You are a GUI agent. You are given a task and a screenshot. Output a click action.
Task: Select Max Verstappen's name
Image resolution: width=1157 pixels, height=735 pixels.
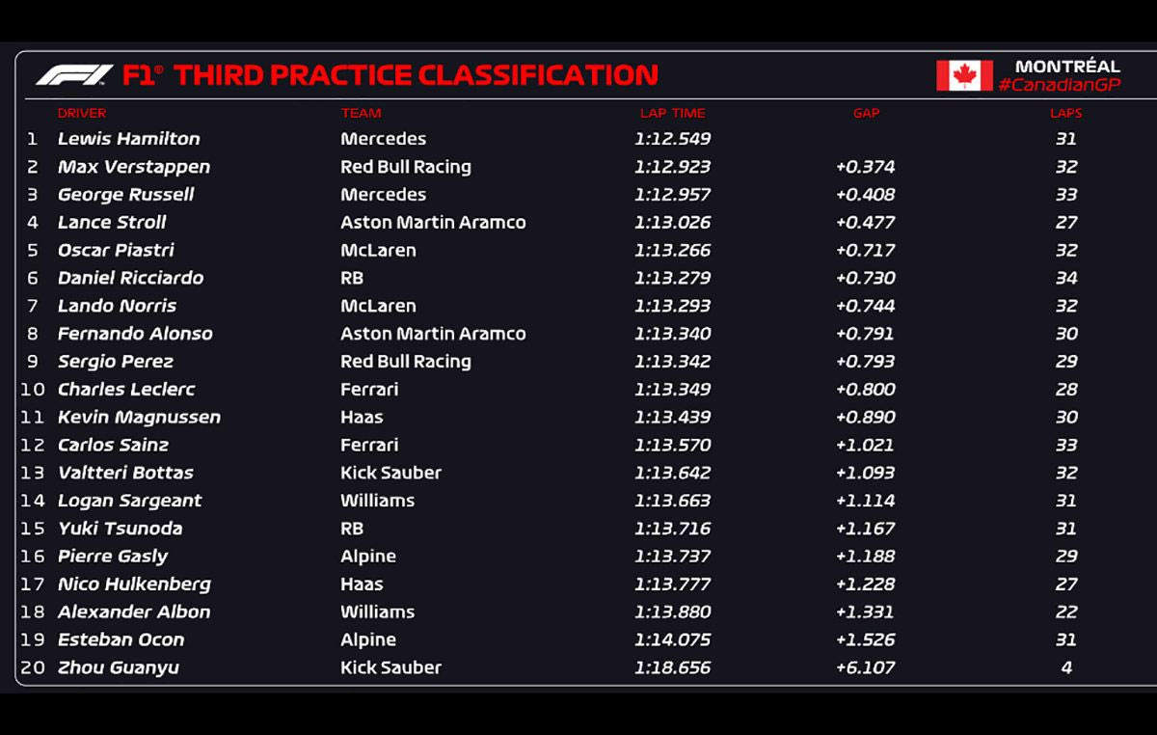134,167
